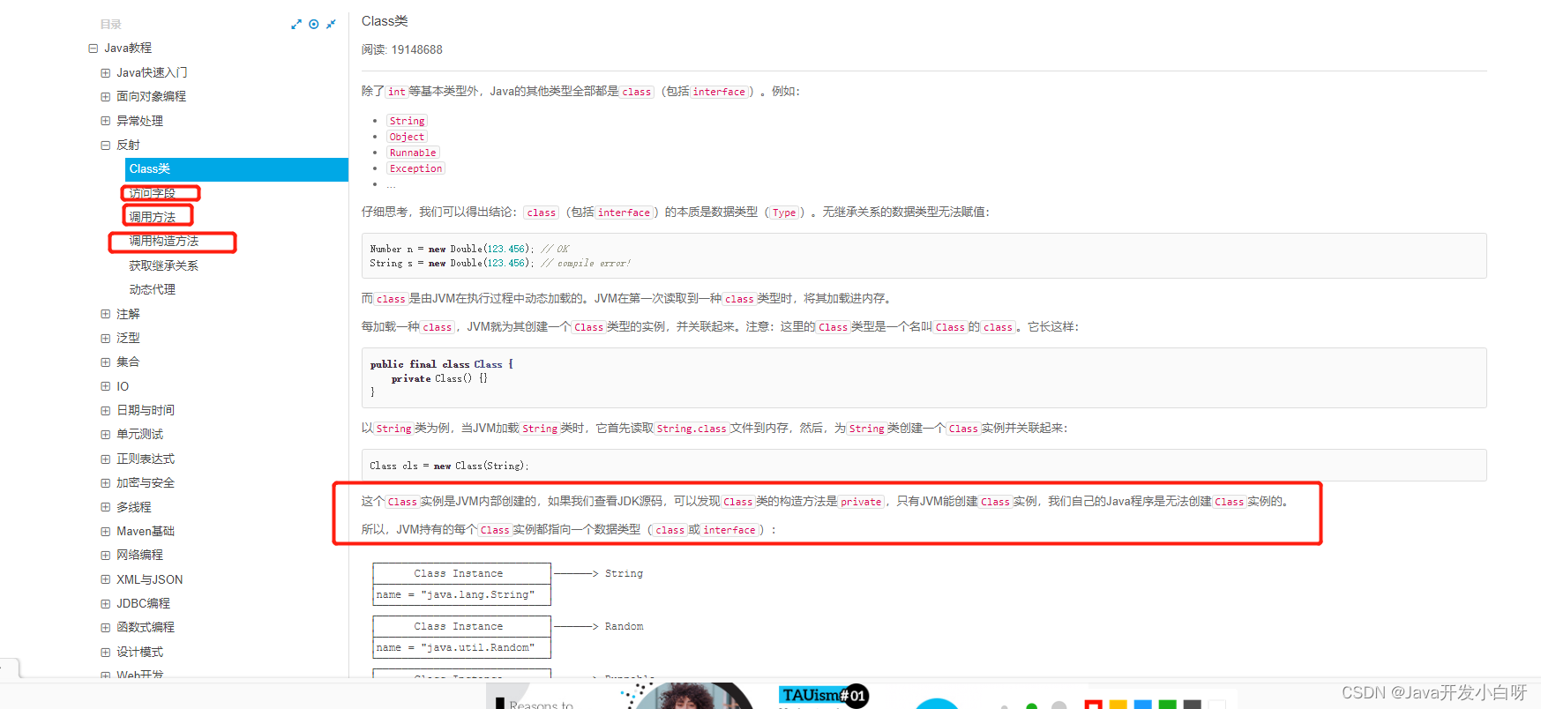Viewport: 1541px width, 709px height.
Task: Open the Class类 chapter in the sidebar
Action: coord(236,169)
